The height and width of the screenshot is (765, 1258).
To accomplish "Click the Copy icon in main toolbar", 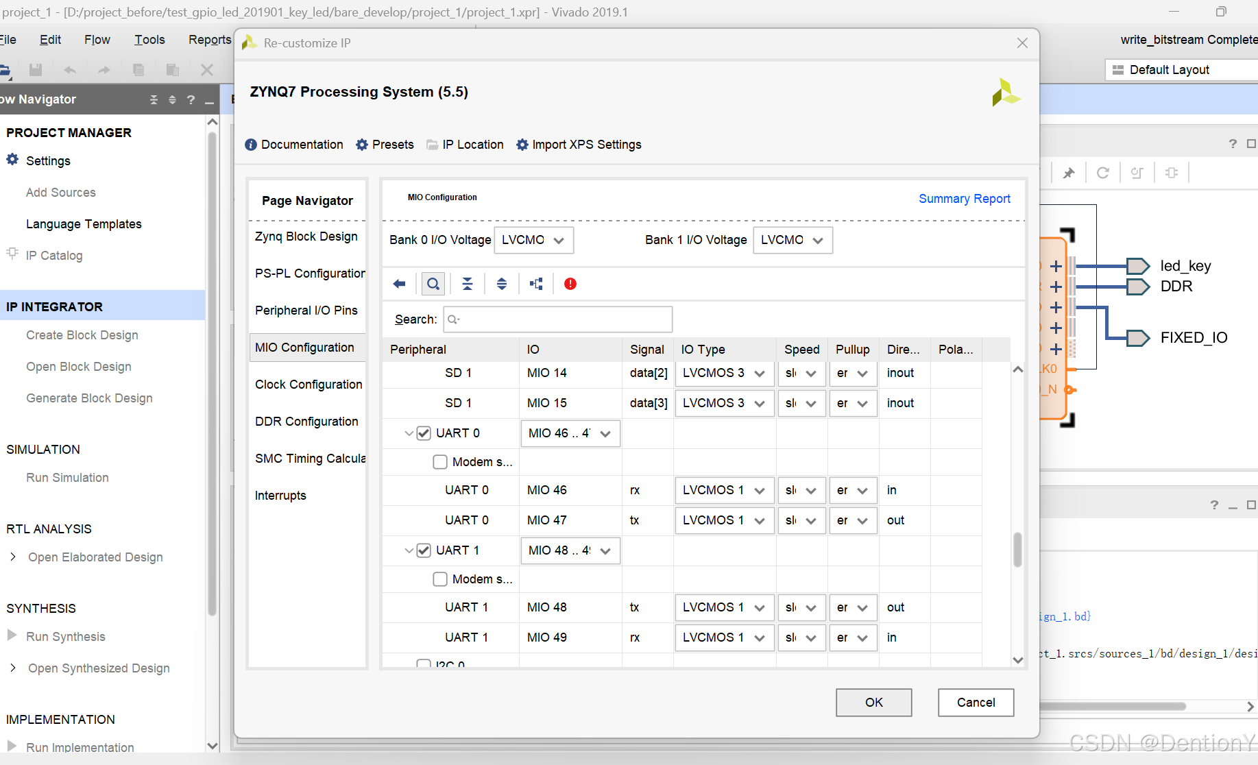I will [x=138, y=69].
